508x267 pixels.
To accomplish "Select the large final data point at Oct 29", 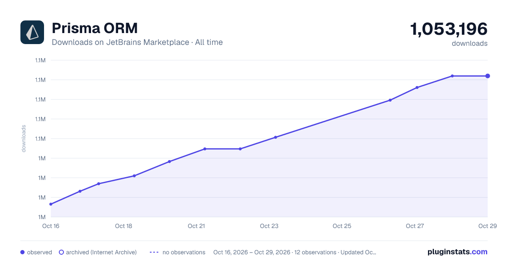I will pos(488,76).
